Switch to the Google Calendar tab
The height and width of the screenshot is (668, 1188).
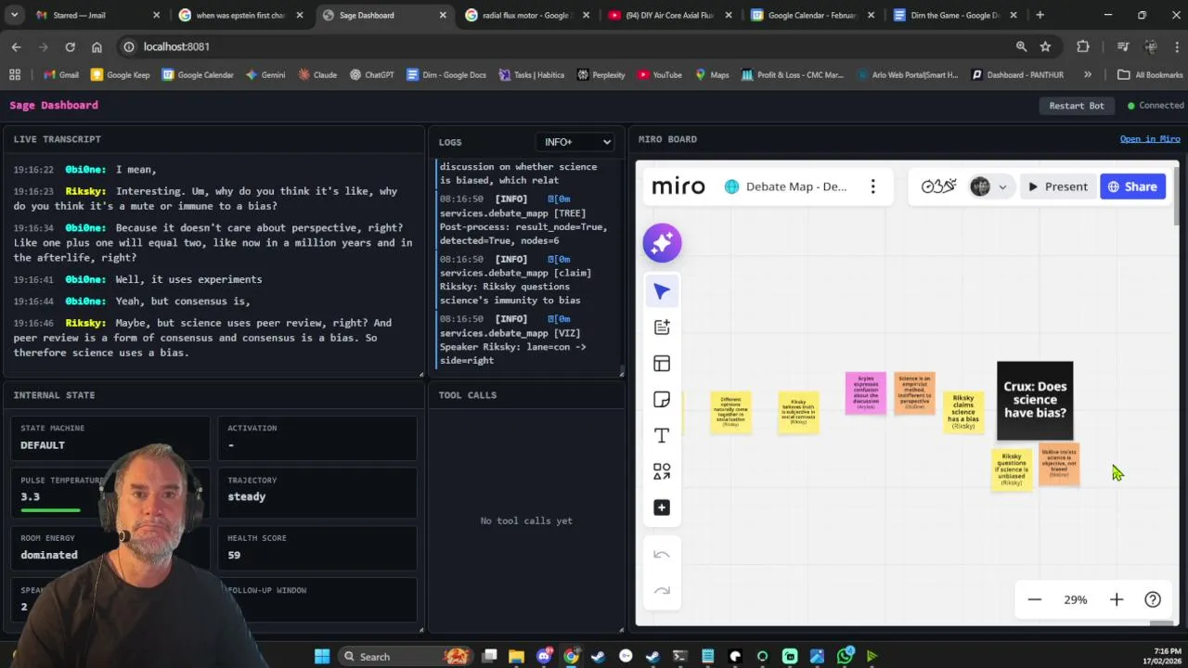(x=811, y=15)
